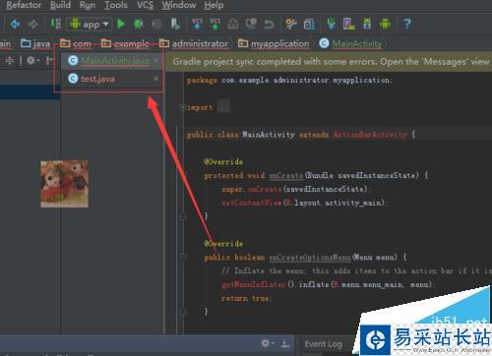Open Android Device Monitor icon
This screenshot has width=492, height=356.
[385, 24]
